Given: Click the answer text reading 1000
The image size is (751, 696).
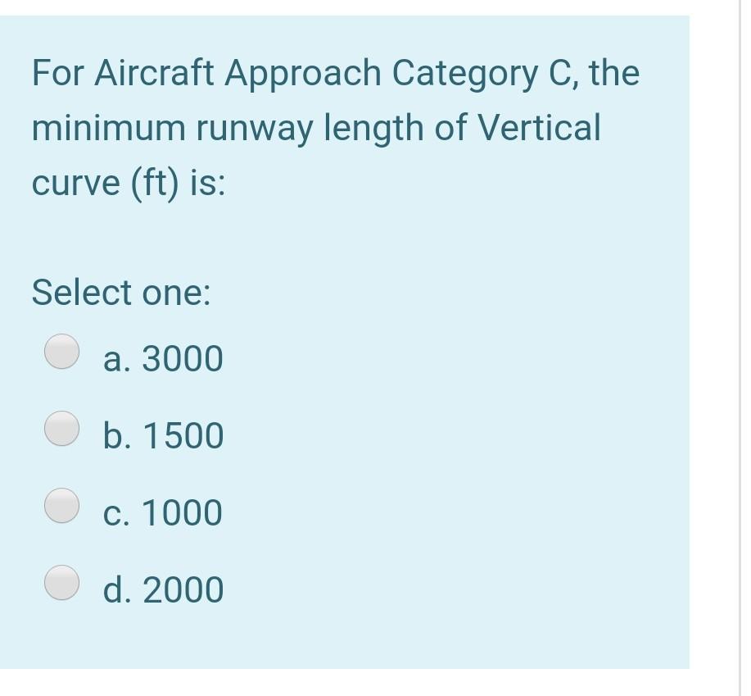Looking at the screenshot, I should pyautogui.click(x=182, y=512).
